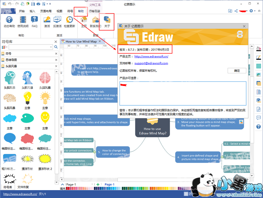
Task: Click the Print icon in quick access toolbar
Action: (x=38, y=4)
